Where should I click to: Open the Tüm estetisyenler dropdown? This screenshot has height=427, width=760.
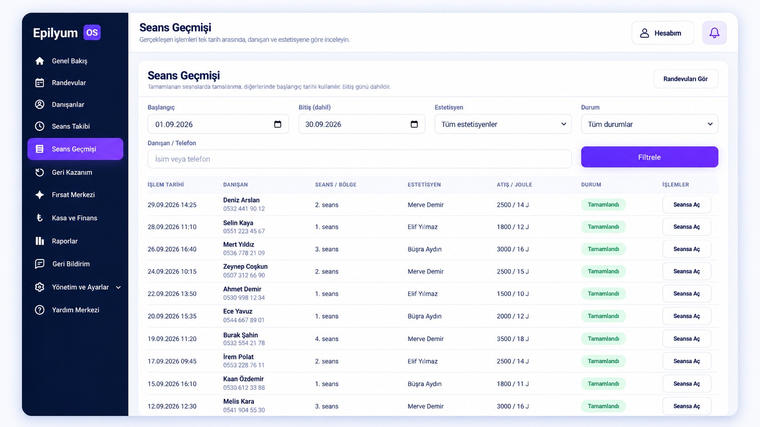click(503, 124)
